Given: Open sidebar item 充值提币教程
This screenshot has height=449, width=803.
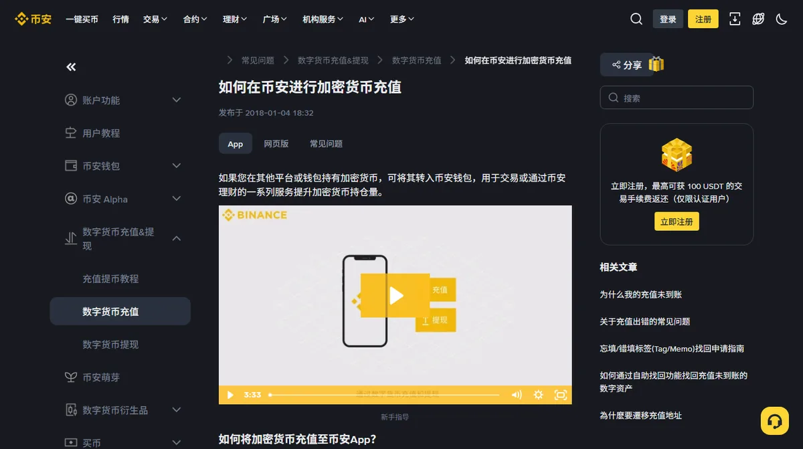Looking at the screenshot, I should (x=110, y=278).
